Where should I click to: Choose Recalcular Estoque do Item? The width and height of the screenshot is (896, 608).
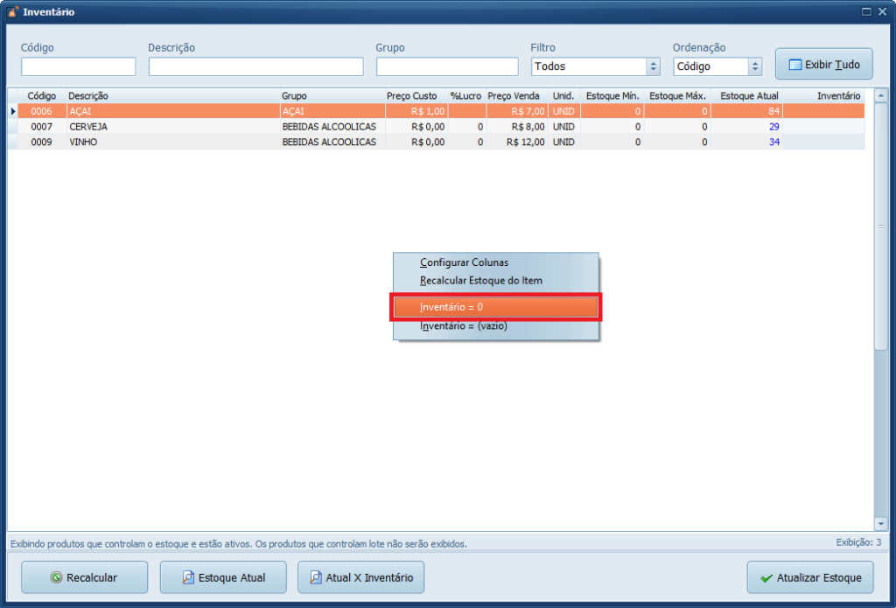pyautogui.click(x=481, y=281)
